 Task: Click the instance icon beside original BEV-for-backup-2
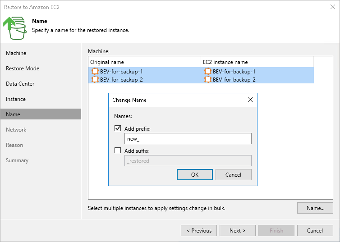point(95,80)
